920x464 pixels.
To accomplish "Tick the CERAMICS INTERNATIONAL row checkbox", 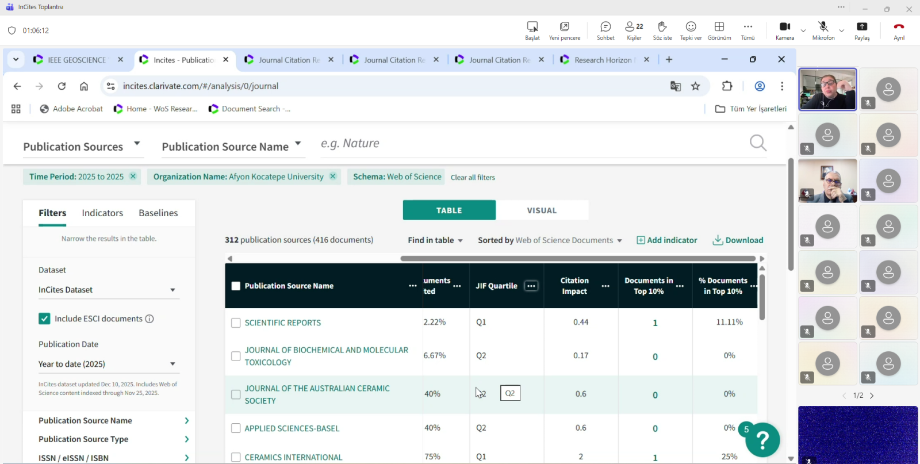I will [236, 458].
